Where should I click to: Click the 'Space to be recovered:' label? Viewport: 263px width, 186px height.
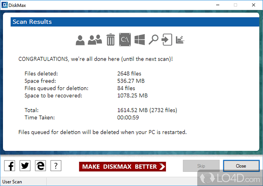click(53, 95)
